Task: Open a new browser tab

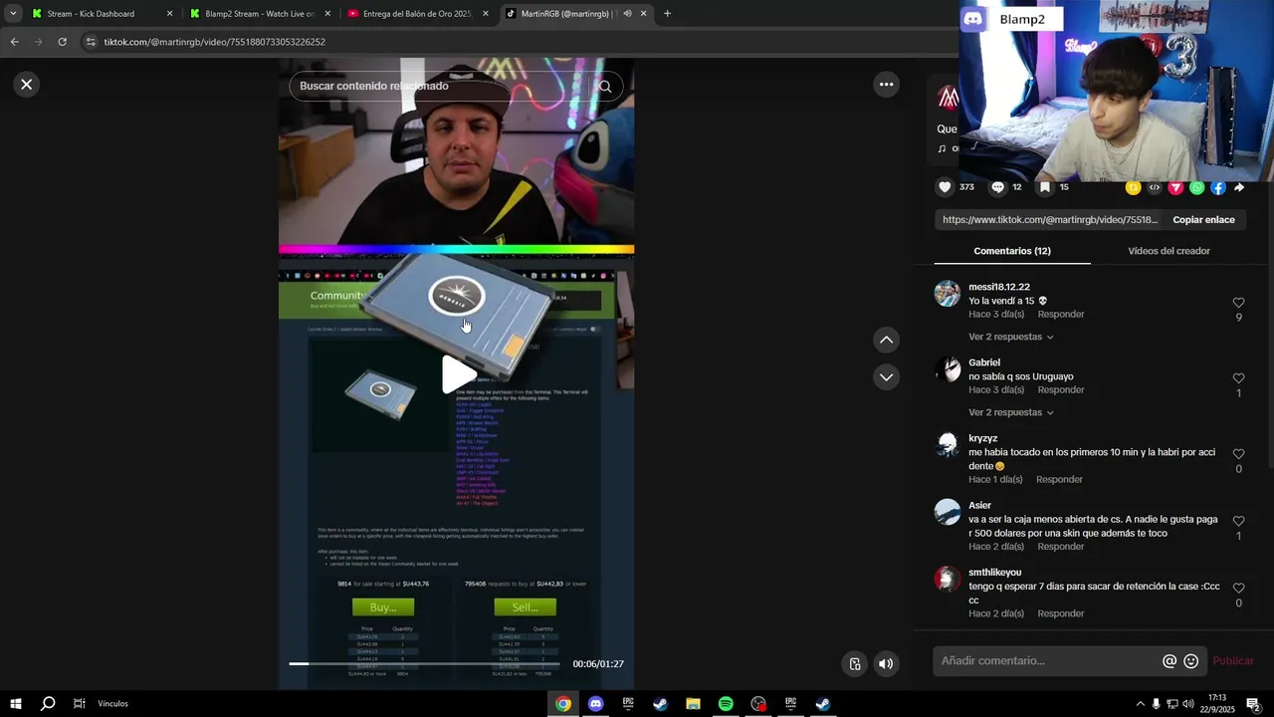Action: pyautogui.click(x=667, y=14)
